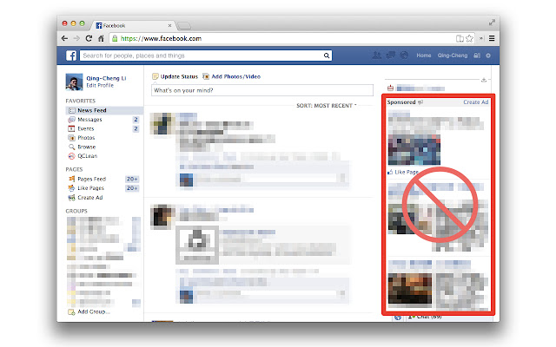
Task: Click the search magnifier button
Action: pyautogui.click(x=327, y=56)
